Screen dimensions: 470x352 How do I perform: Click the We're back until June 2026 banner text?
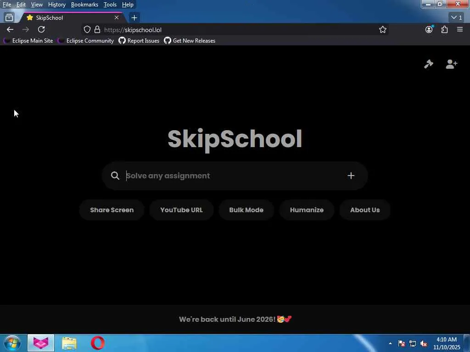click(235, 319)
